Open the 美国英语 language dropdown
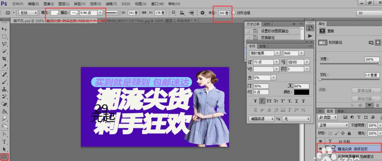 (261, 119)
